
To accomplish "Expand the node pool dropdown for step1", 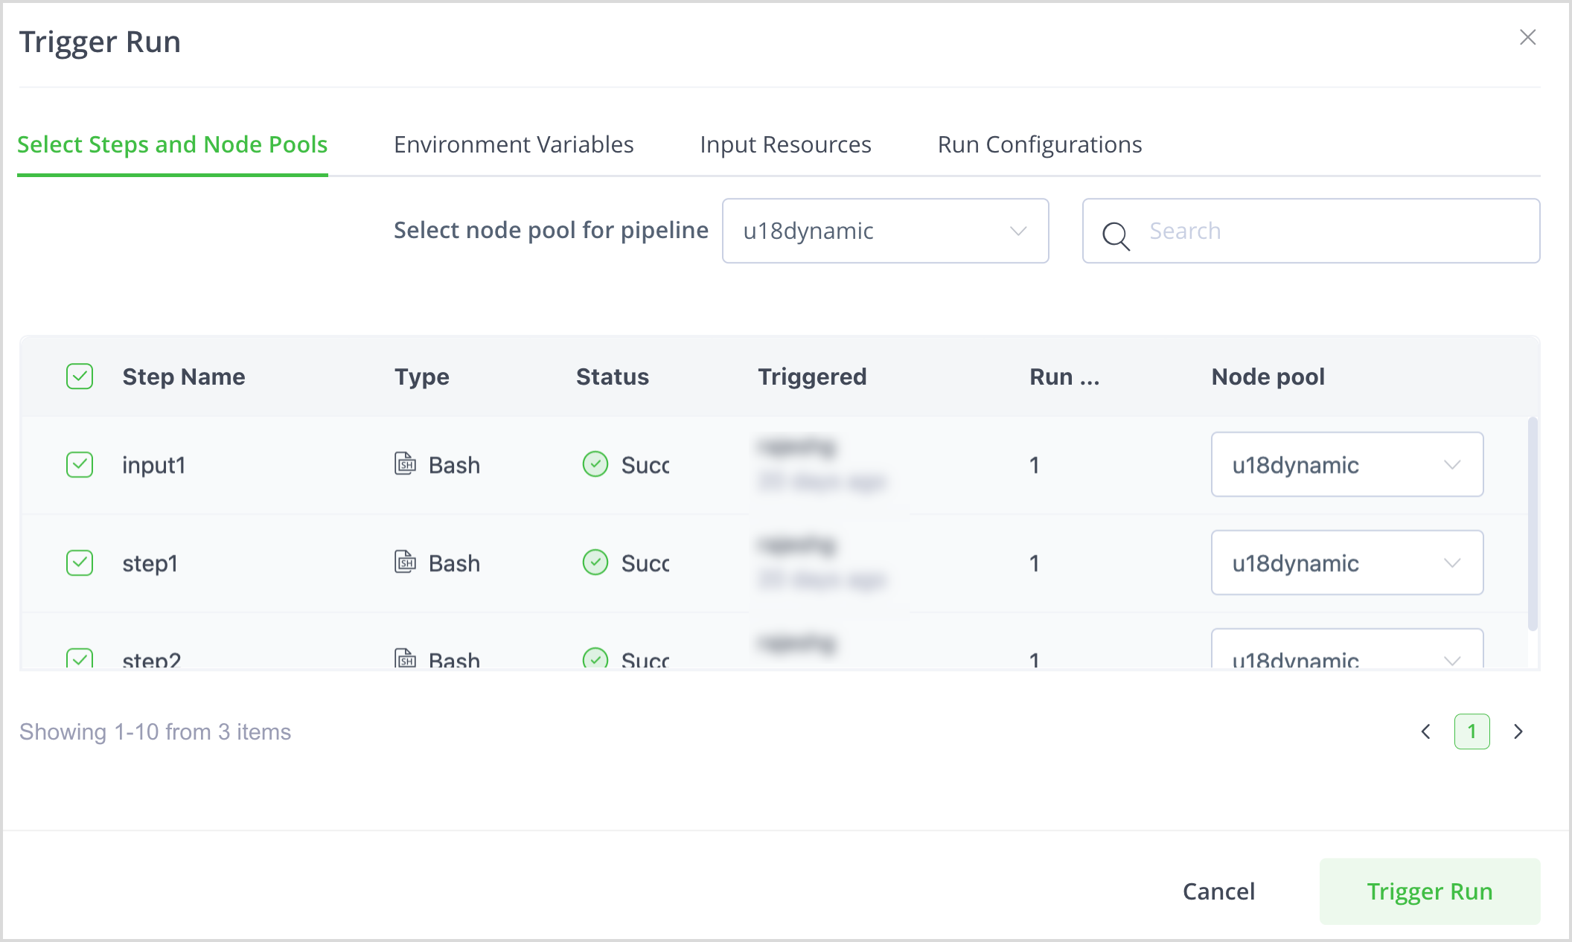I will (1346, 563).
